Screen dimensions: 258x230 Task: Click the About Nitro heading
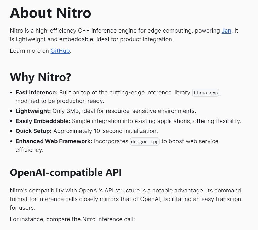(x=50, y=13)
